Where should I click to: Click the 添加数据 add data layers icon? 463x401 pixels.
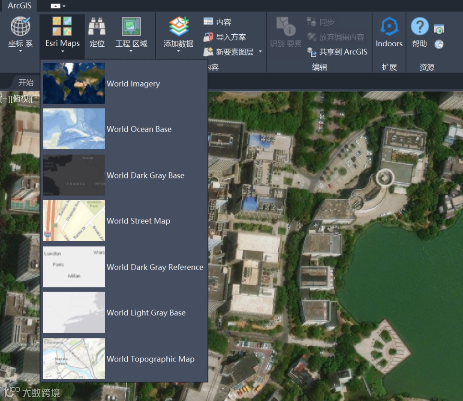click(179, 26)
